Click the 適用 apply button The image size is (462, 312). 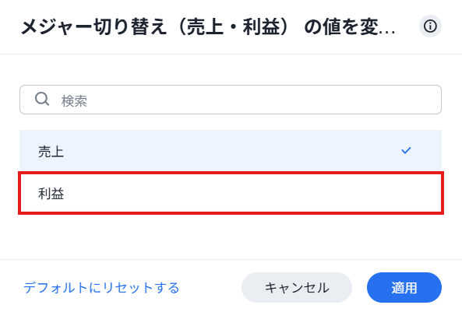point(404,288)
